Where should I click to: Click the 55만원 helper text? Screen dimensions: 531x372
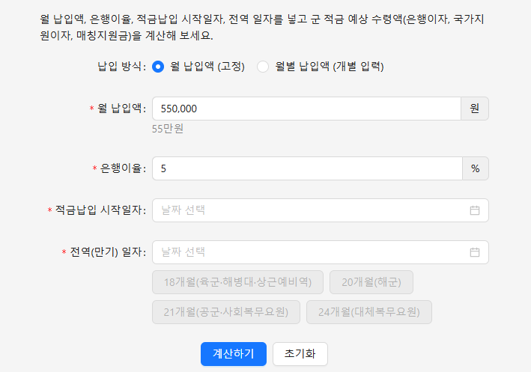coord(168,129)
